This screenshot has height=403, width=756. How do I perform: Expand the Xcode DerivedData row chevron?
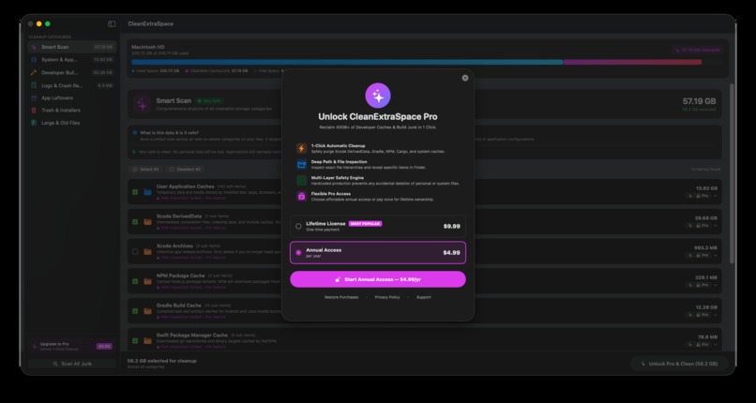pos(716,225)
